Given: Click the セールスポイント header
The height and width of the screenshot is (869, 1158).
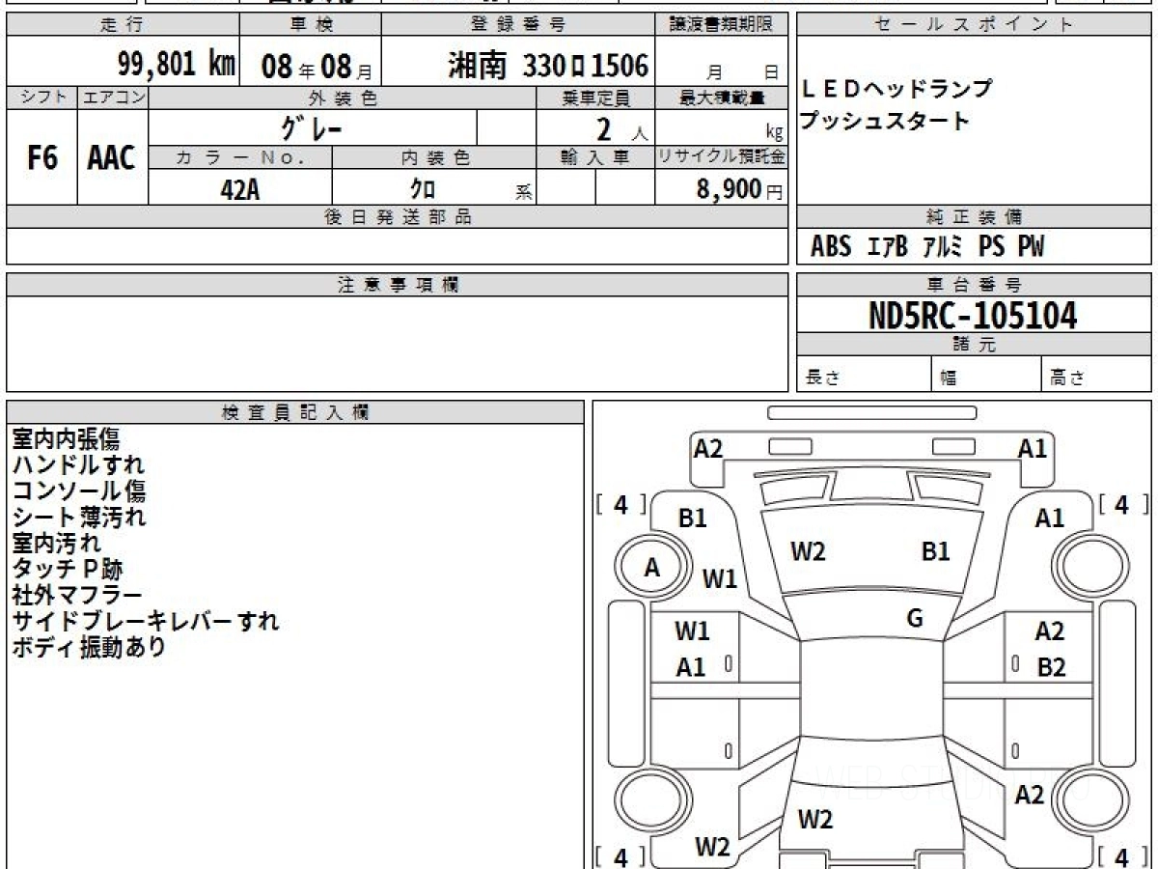Looking at the screenshot, I should (x=975, y=25).
